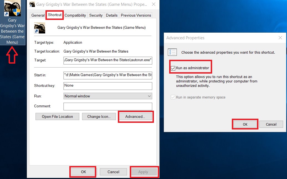The width and height of the screenshot is (287, 179).
Task: Toggle the Run as administrator checkbox
Action: pos(173,68)
